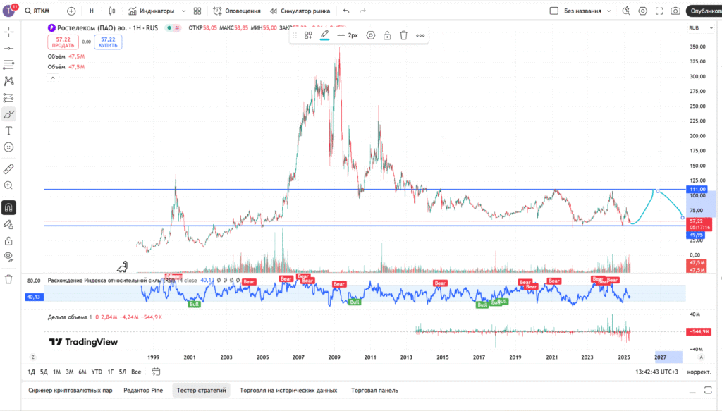Open drawing settings in the floating toolbar

pos(371,35)
